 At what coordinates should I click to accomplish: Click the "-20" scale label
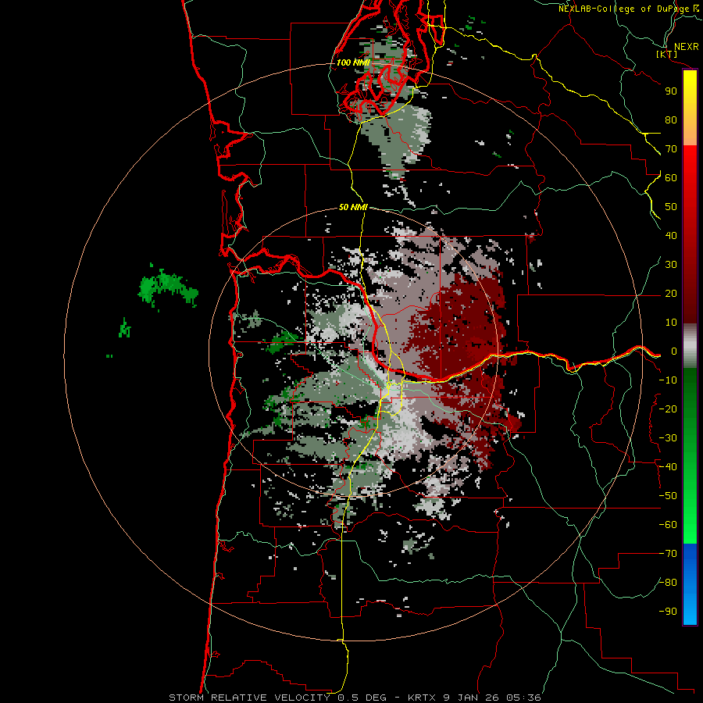coord(668,409)
